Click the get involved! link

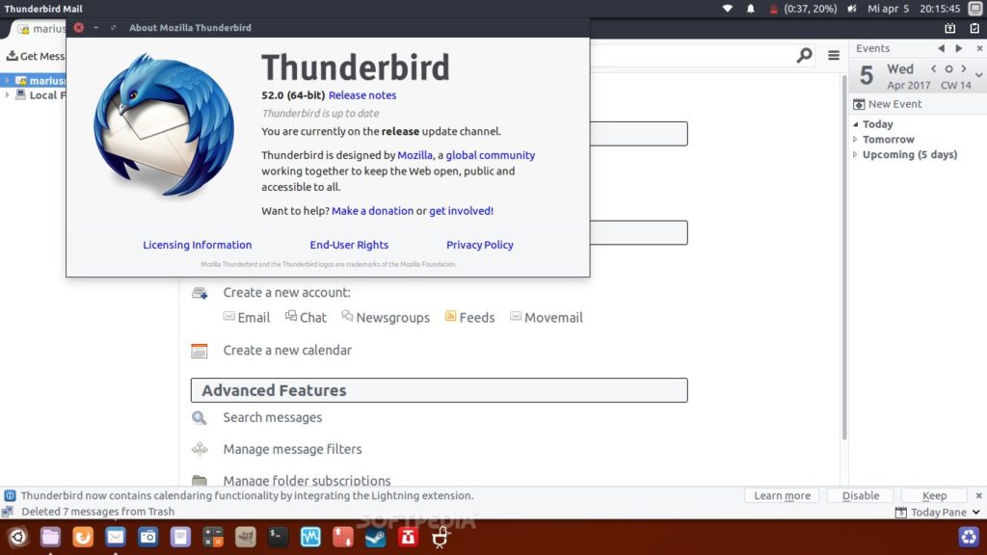(x=462, y=211)
